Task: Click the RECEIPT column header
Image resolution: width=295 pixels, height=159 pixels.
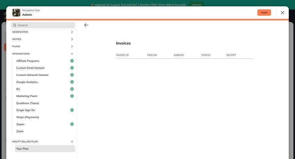Action: 231,55
